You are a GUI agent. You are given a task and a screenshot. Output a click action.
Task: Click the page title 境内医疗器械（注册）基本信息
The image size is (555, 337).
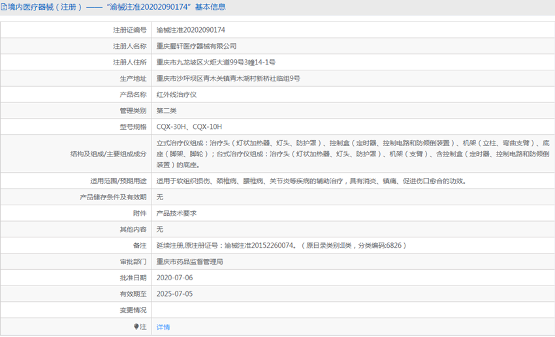coord(116,7)
